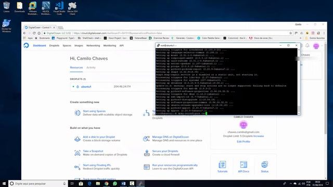The image size is (333, 187).
Task: Open Droplets in DigitalOcean navbar
Action: click(x=54, y=46)
